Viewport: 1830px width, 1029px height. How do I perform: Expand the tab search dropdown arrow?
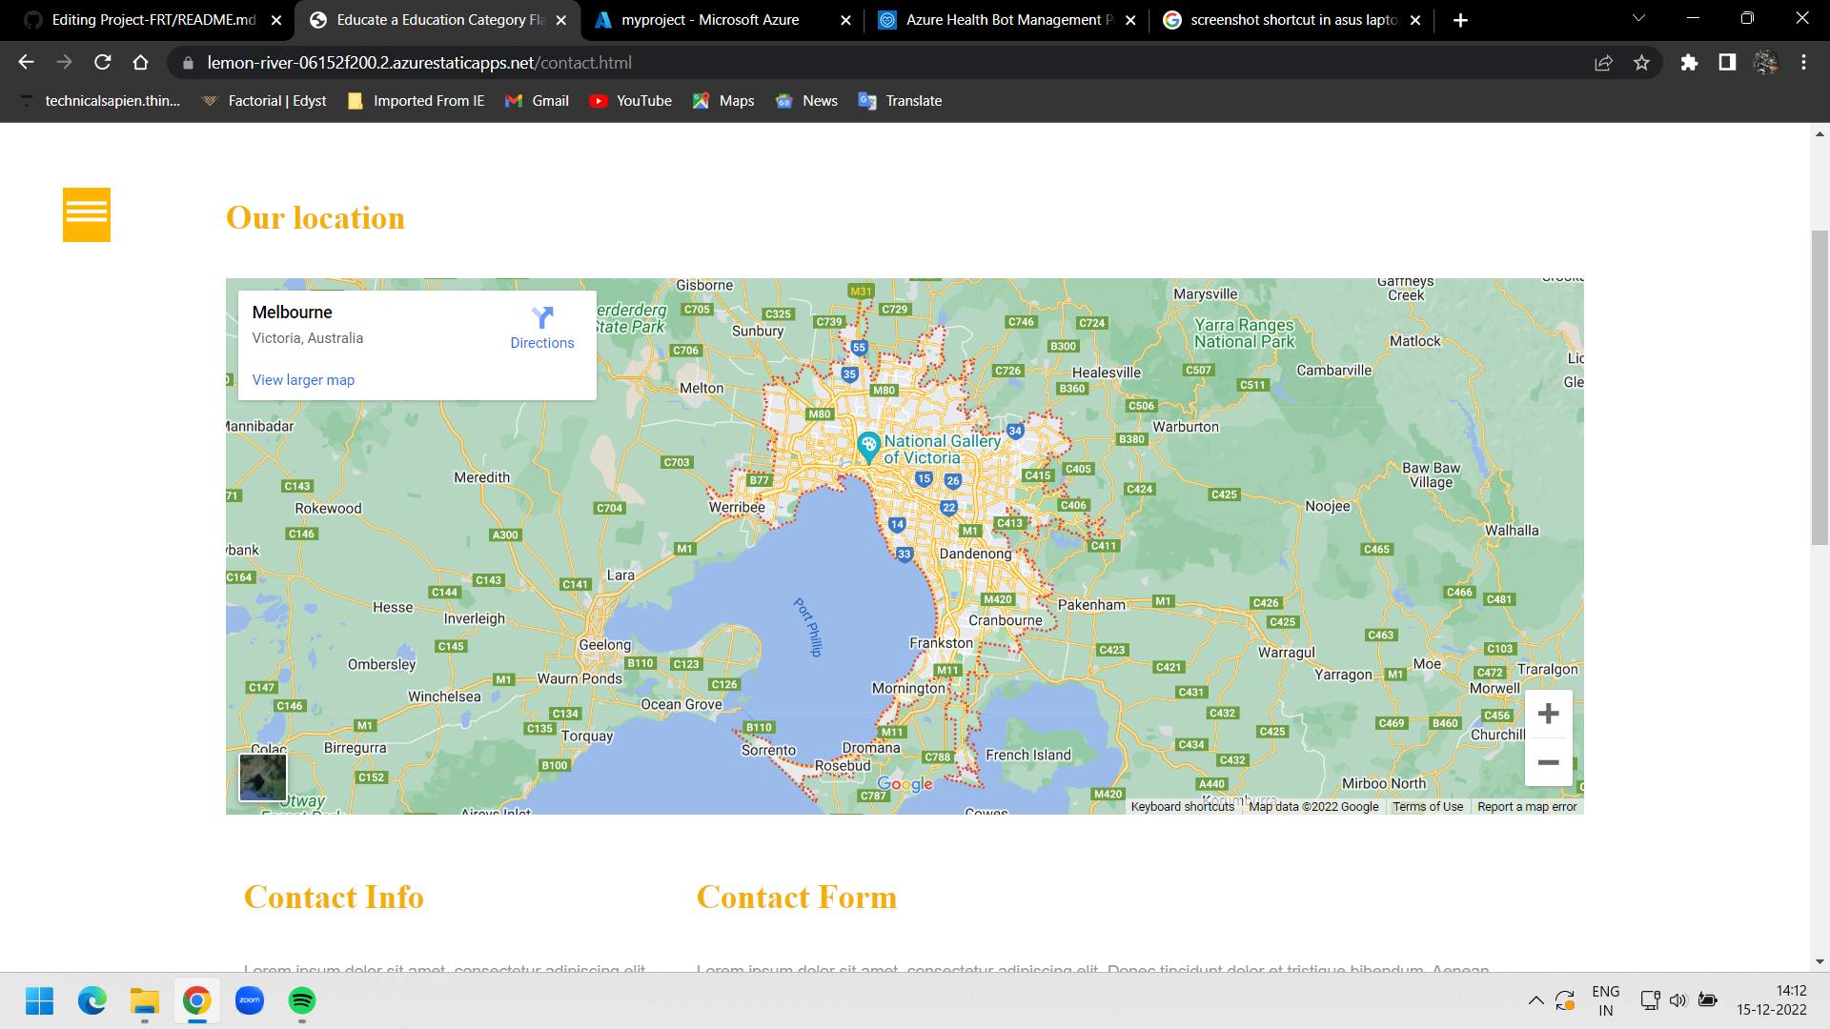click(x=1638, y=19)
